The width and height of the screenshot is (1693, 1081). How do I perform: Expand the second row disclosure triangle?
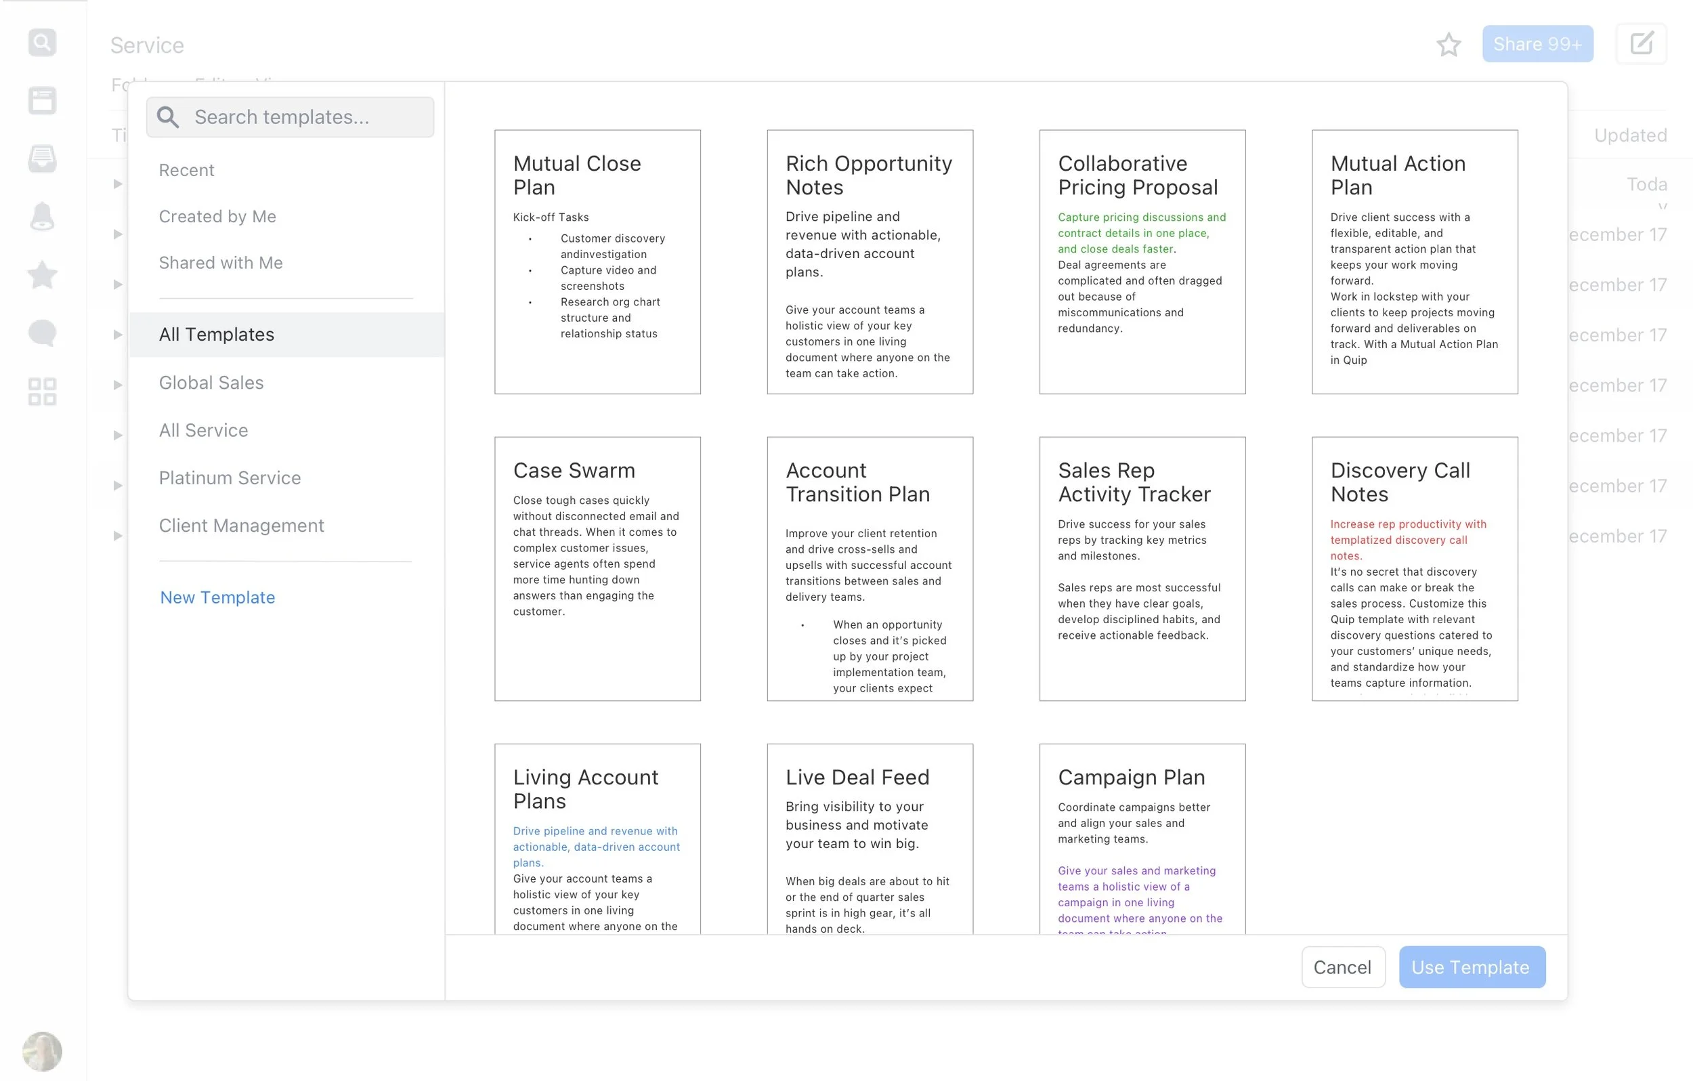tap(118, 234)
